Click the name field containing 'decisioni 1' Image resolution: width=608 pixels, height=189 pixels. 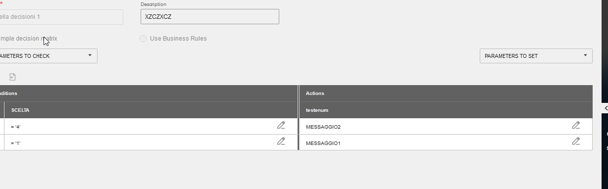tap(61, 17)
